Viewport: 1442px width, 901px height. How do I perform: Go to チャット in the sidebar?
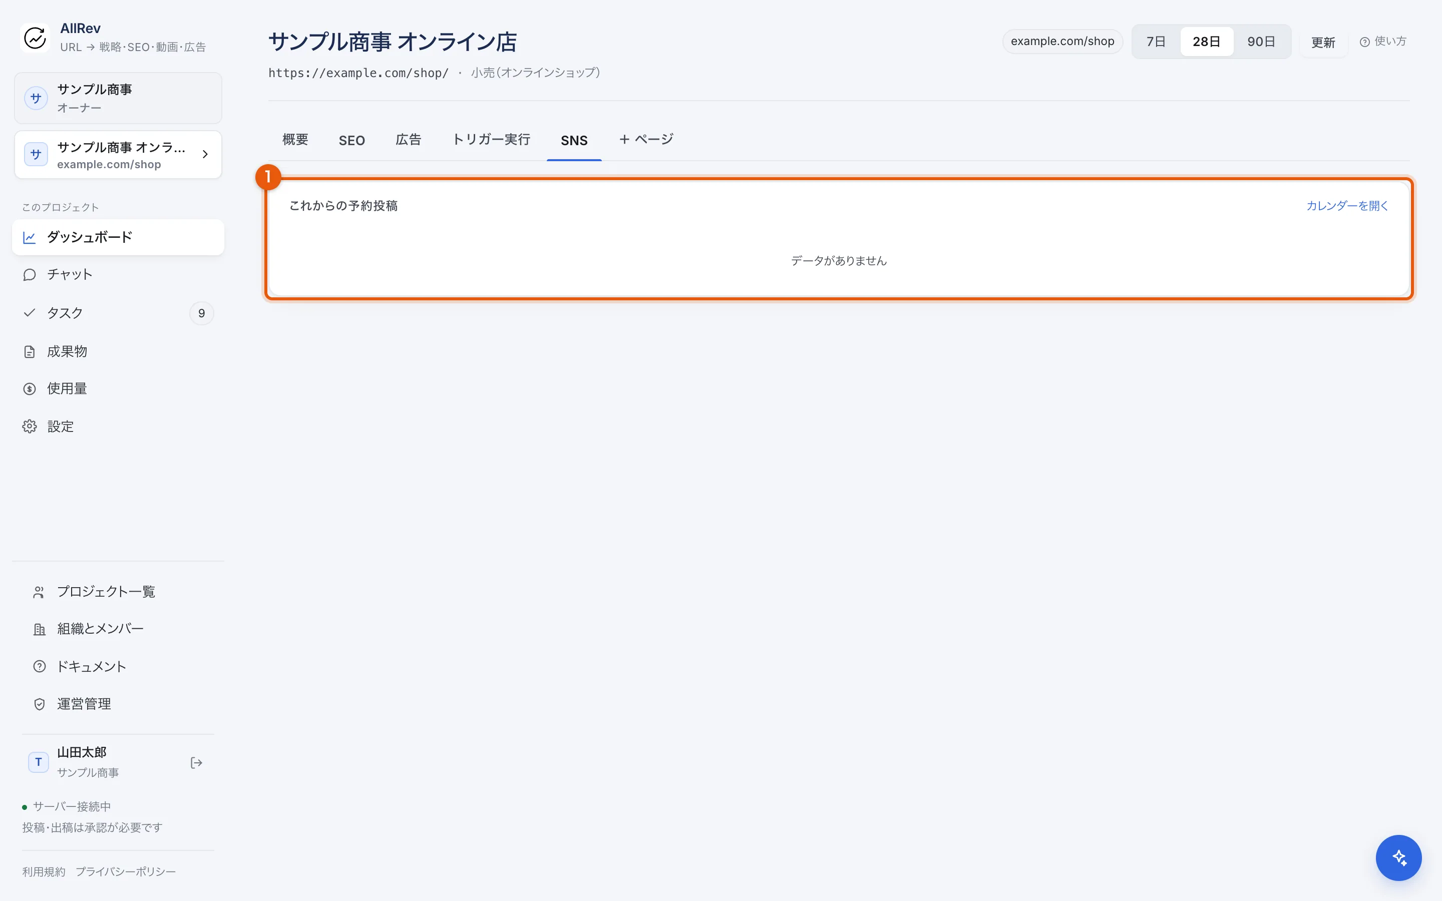click(118, 275)
